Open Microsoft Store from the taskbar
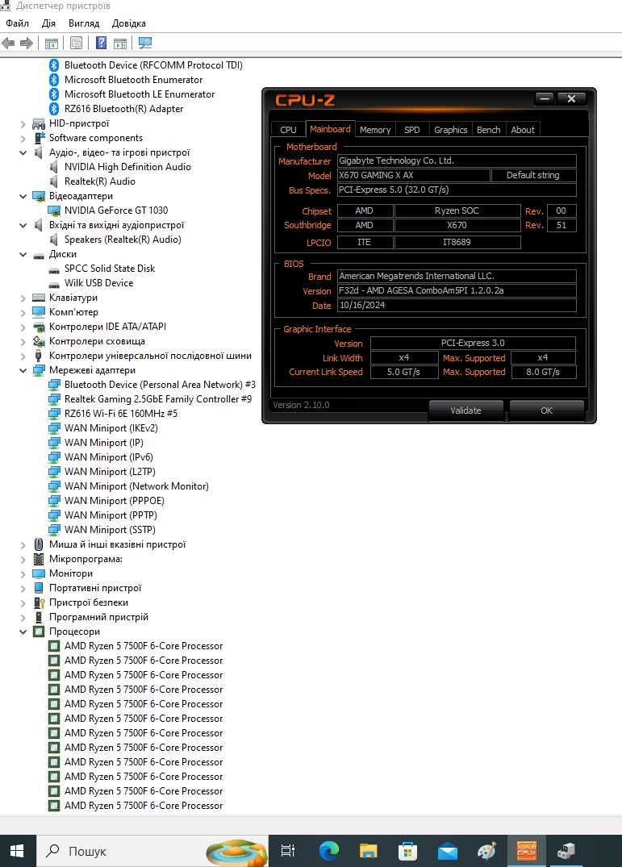 tap(407, 850)
